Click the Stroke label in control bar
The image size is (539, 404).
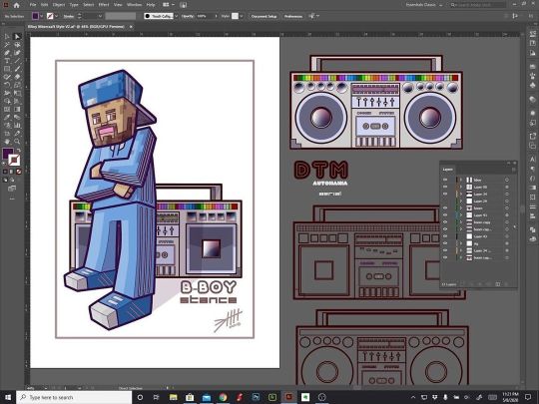(x=69, y=16)
